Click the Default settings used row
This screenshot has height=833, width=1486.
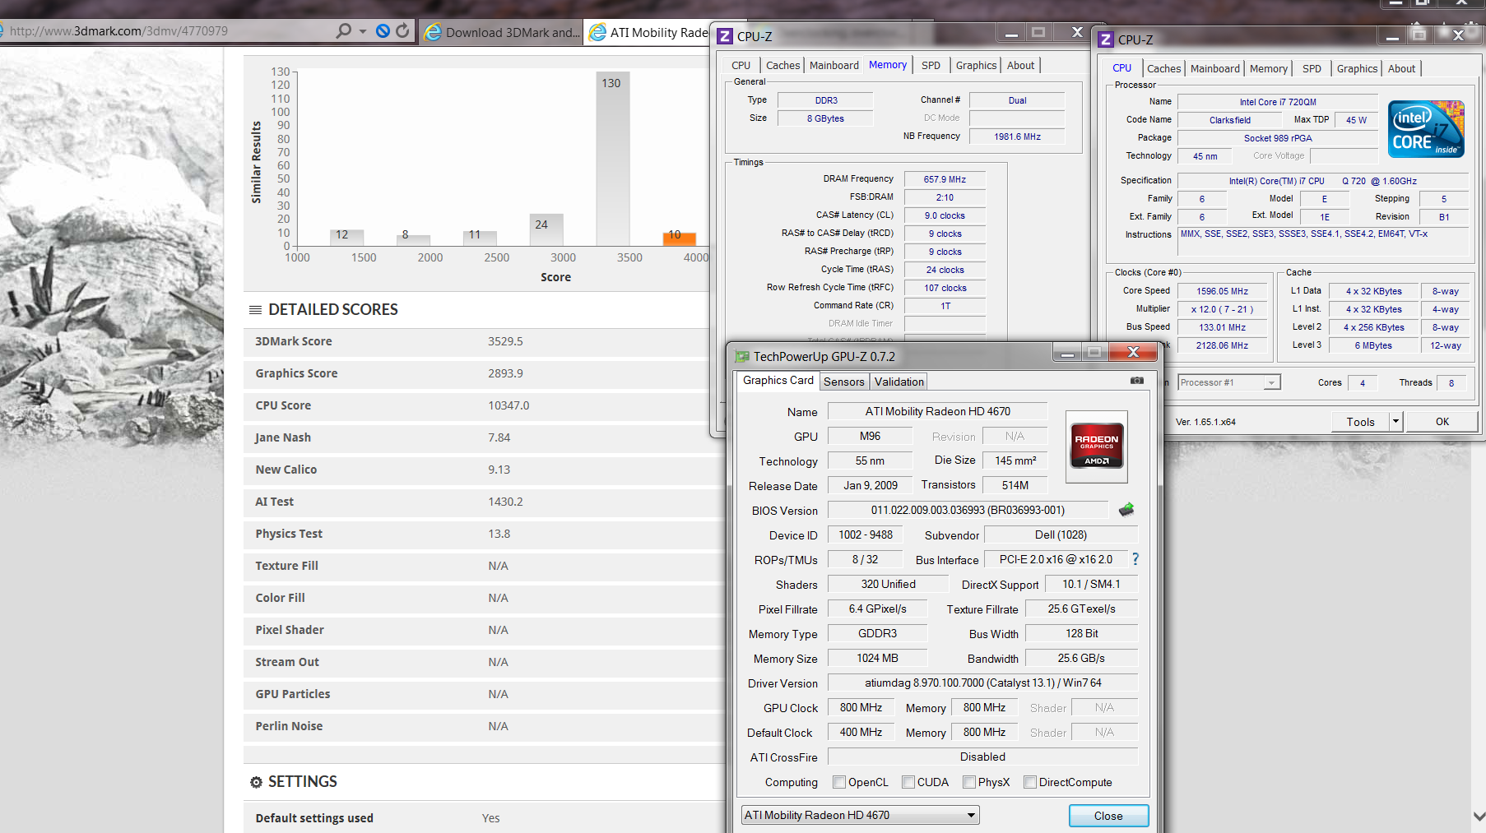[x=484, y=818]
